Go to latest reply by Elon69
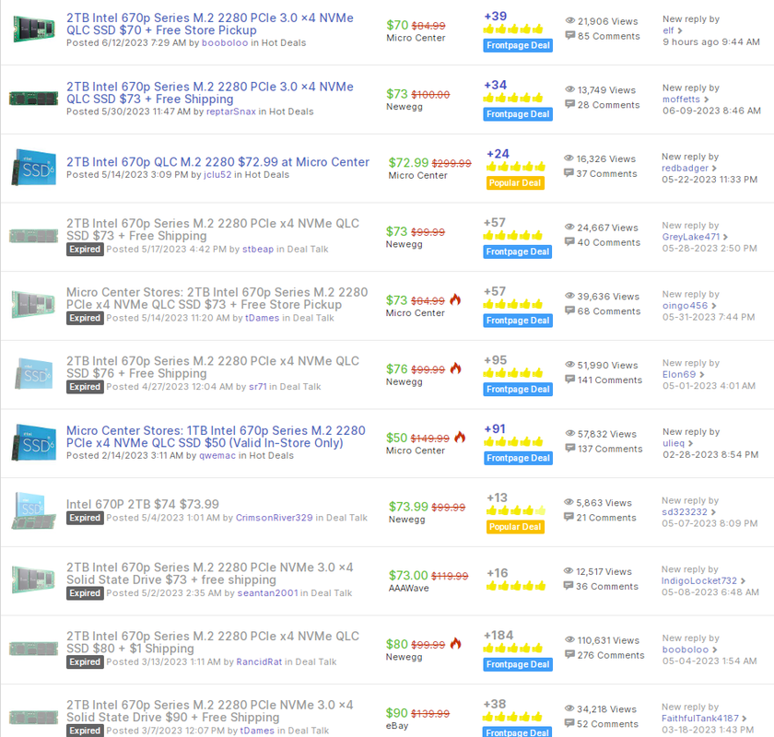Viewport: 774px width, 737px height. [x=683, y=375]
